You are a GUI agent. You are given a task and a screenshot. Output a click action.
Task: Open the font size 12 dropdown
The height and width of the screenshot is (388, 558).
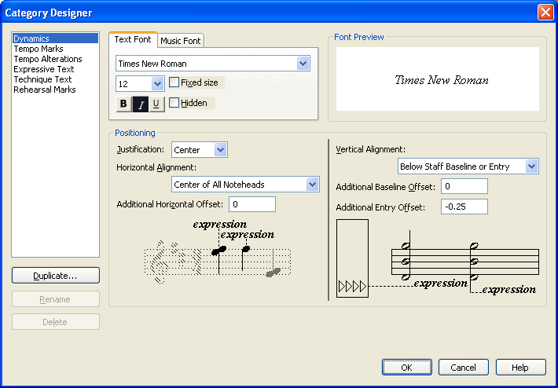157,83
